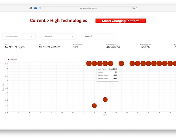Click the lowest bubble at action 16

pyautogui.click(x=94, y=106)
